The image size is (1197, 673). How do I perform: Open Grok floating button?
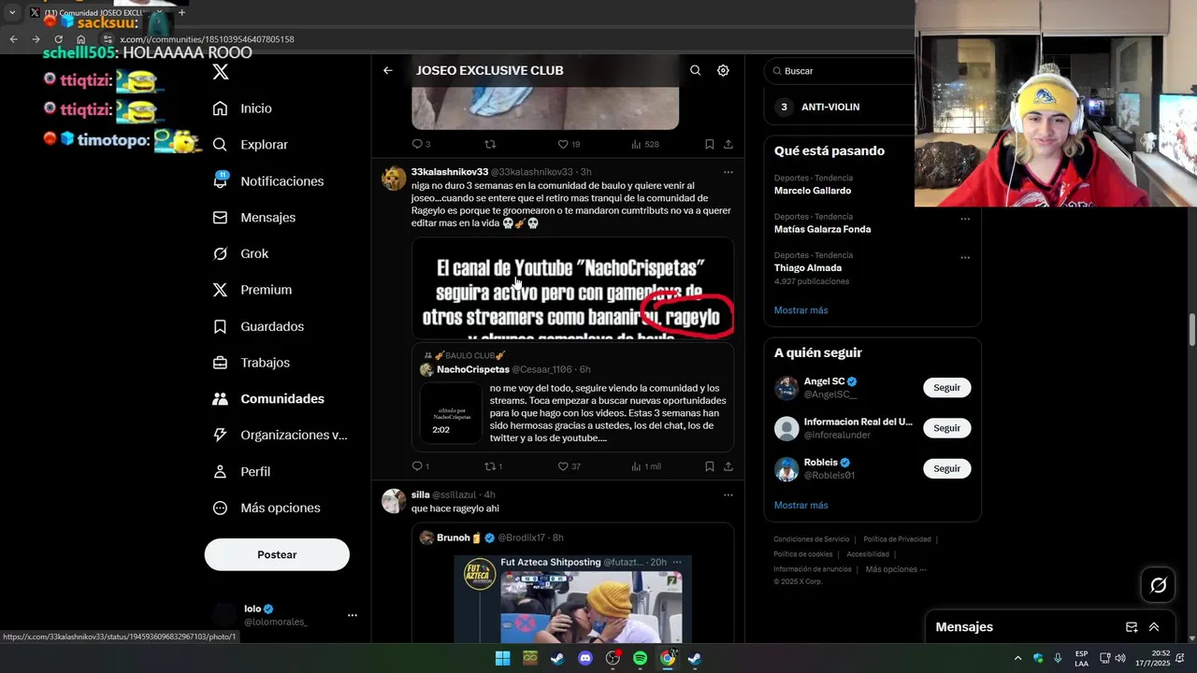click(x=1158, y=585)
